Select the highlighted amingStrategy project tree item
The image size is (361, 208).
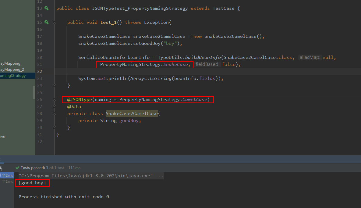click(x=17, y=76)
